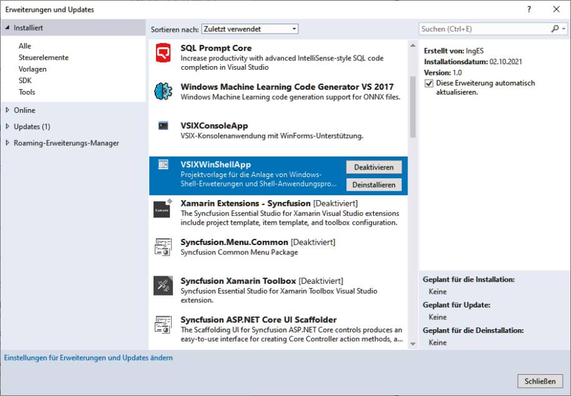
Task: Select Tools category
Action: [27, 92]
